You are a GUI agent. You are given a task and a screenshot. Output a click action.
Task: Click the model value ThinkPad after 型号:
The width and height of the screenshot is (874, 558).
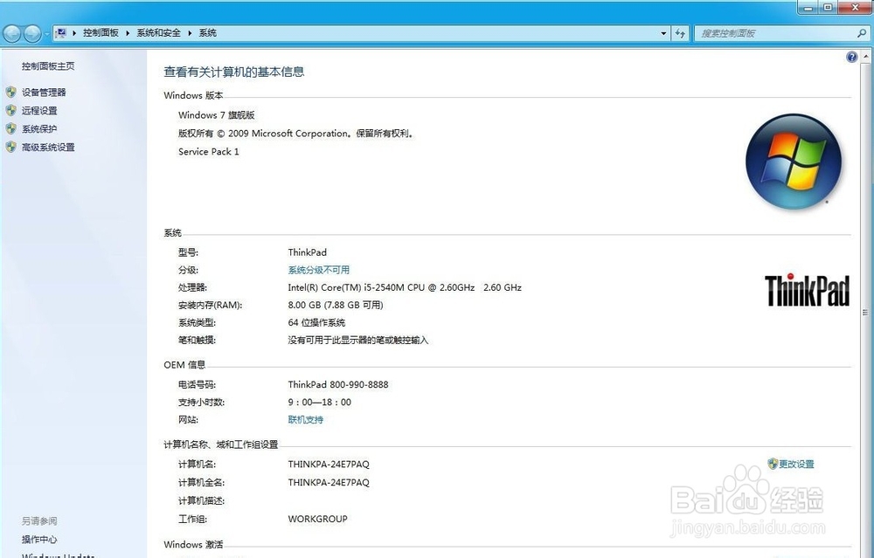click(x=307, y=253)
